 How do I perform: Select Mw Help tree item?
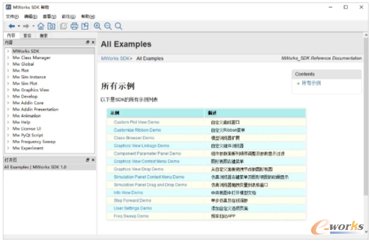click(x=21, y=122)
